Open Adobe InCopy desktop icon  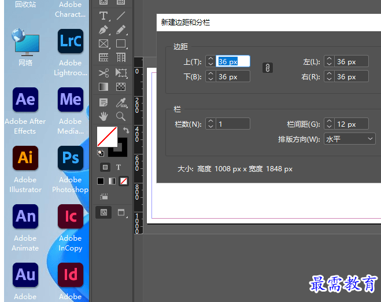(x=71, y=228)
